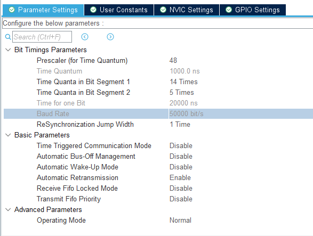Select Operating Mode Normal value
This screenshot has width=313, height=236.
click(x=180, y=220)
